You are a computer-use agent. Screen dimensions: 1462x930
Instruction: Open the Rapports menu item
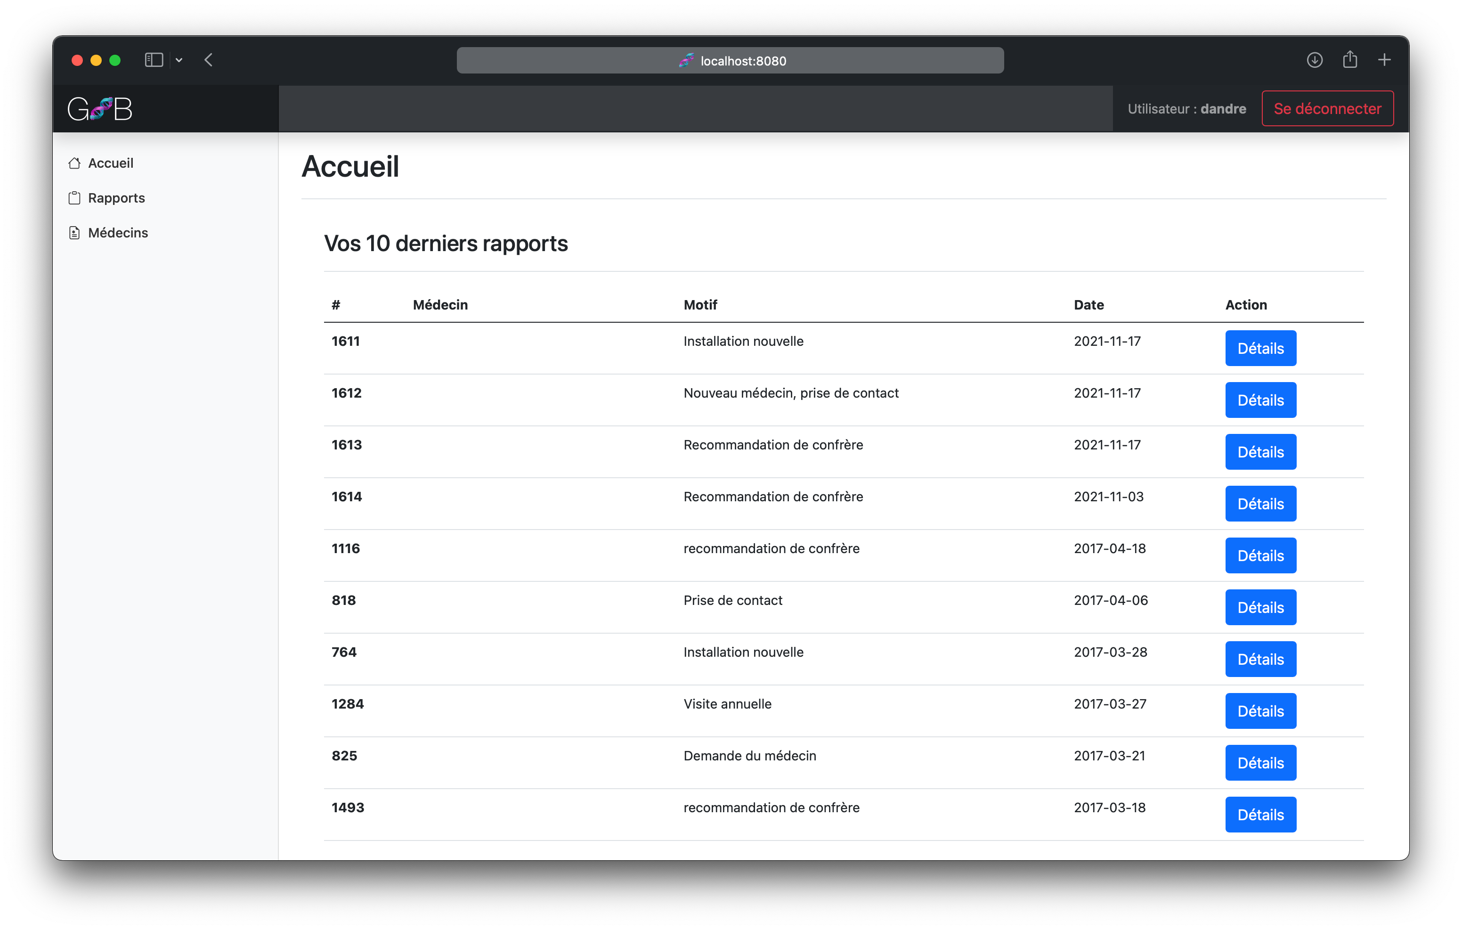(116, 198)
